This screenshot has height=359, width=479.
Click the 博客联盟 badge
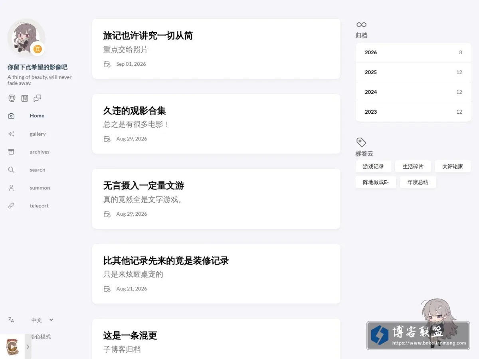coord(418,335)
